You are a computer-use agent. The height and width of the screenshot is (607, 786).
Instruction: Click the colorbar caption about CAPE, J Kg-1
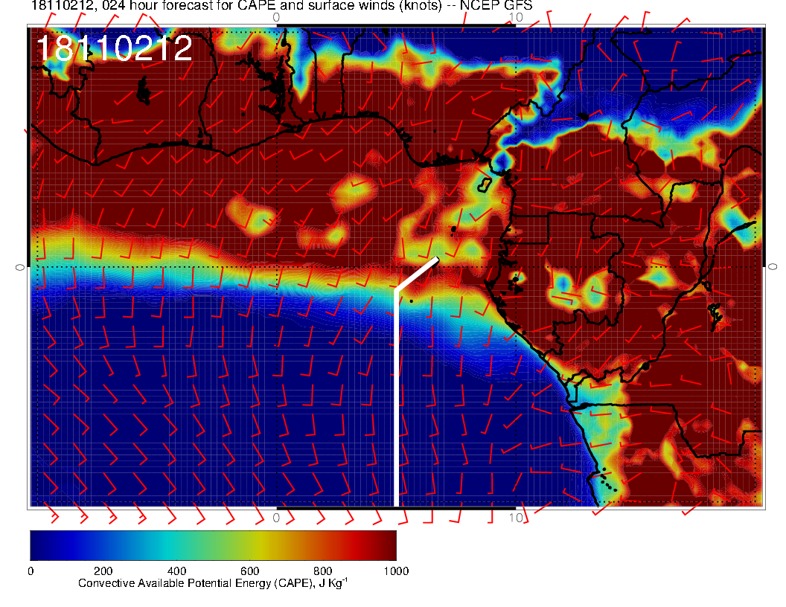[213, 583]
